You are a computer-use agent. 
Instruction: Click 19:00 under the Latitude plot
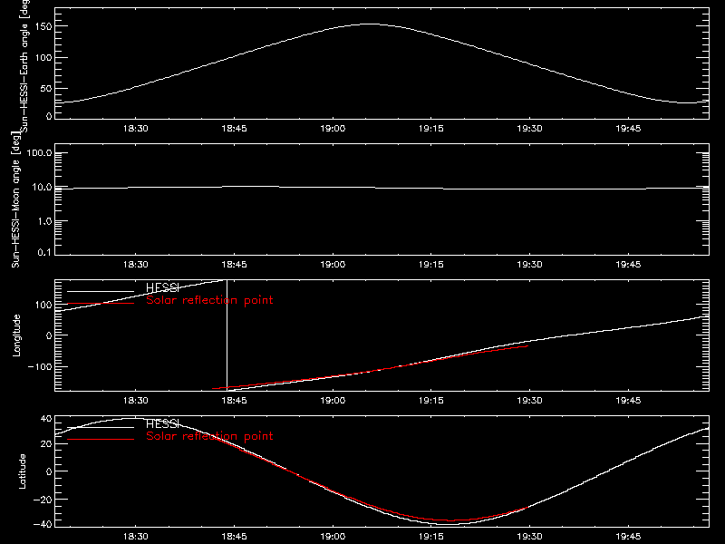(x=333, y=537)
